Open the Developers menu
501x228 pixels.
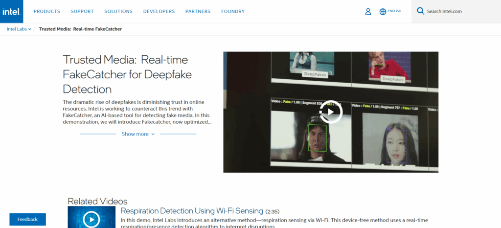click(159, 11)
